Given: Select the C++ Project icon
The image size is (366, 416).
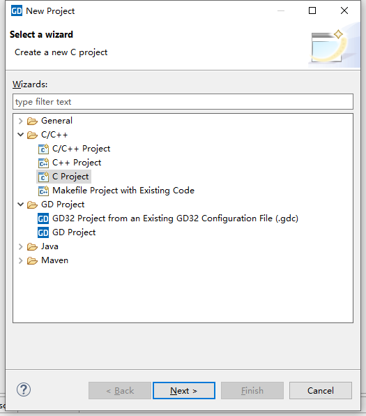Looking at the screenshot, I should tap(43, 163).
